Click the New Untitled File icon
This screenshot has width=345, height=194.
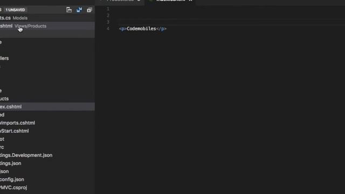pos(69,10)
